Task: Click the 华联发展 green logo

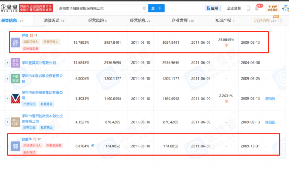Action: point(15,79)
